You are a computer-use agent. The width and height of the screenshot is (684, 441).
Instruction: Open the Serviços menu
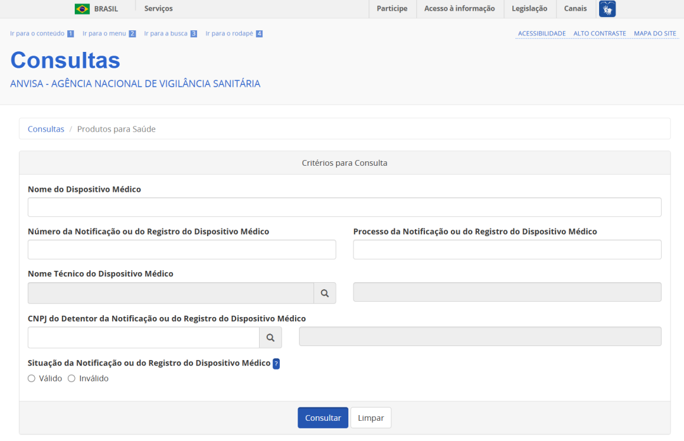point(158,9)
